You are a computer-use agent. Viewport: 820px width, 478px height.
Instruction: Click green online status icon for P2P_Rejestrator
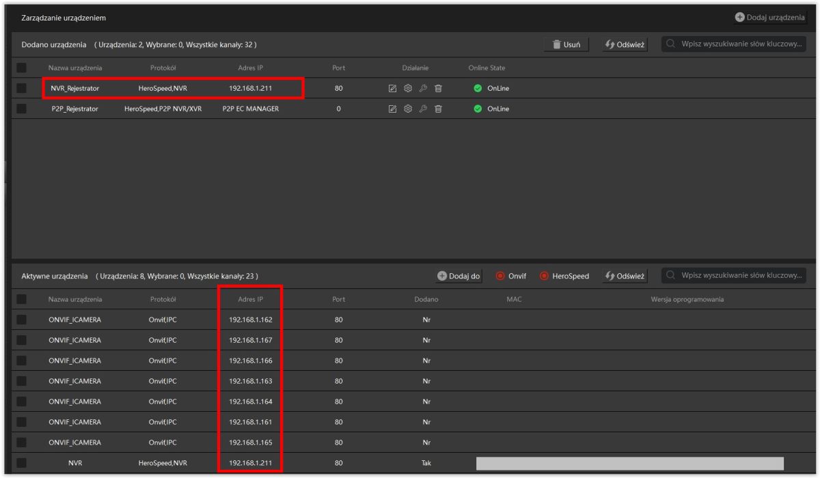478,109
